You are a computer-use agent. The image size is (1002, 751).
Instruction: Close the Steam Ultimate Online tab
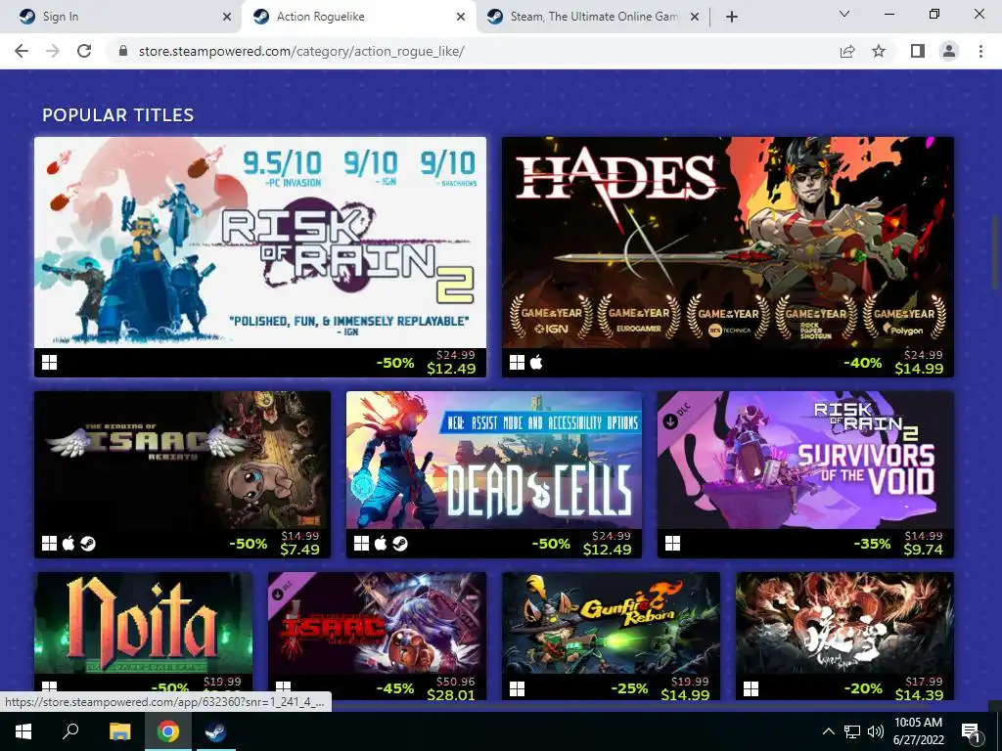pyautogui.click(x=696, y=17)
